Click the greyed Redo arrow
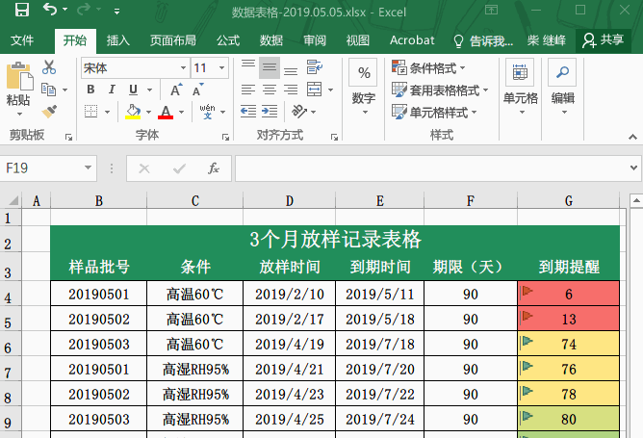The width and height of the screenshot is (643, 438). coord(83,9)
